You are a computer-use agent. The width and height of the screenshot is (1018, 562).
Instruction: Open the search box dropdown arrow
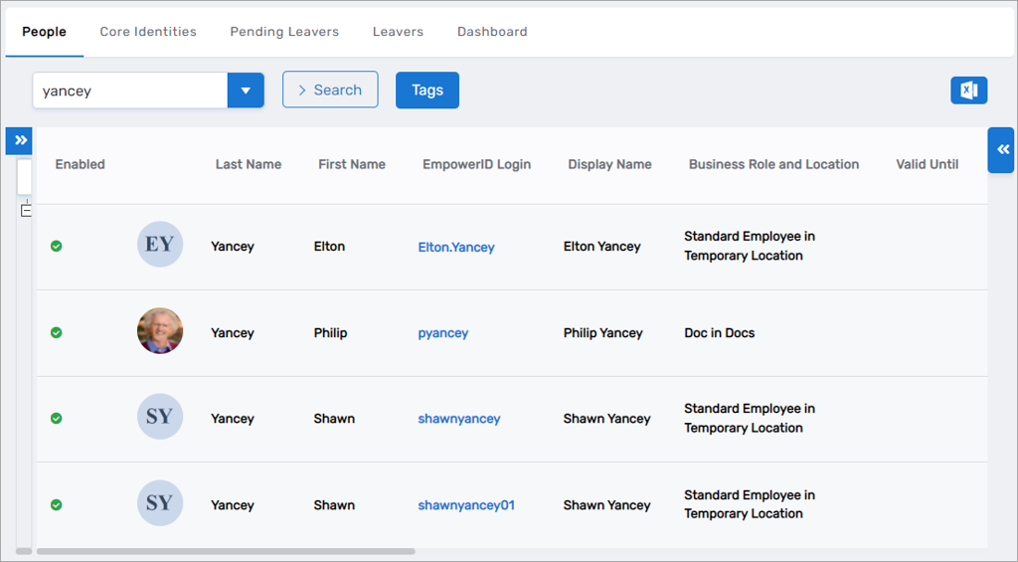(246, 91)
